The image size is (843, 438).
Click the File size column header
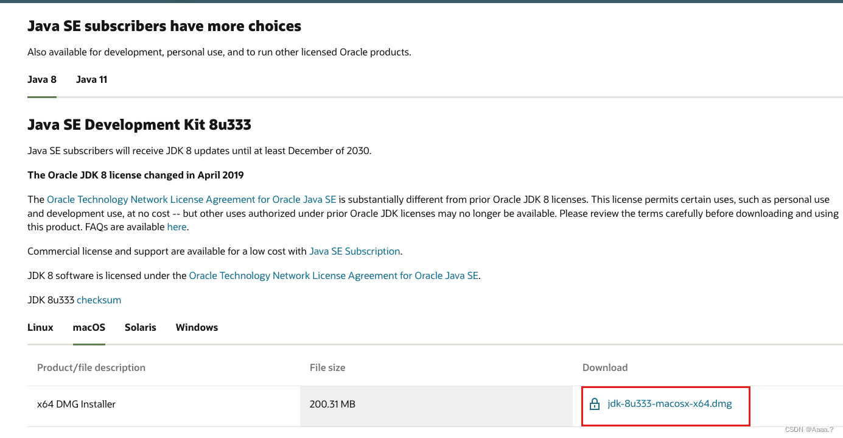(327, 368)
